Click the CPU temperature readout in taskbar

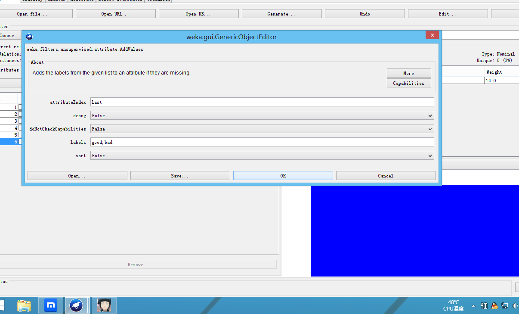[454, 305]
